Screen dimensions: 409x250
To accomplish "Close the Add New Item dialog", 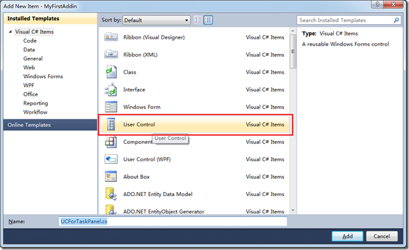I will click(394, 4).
